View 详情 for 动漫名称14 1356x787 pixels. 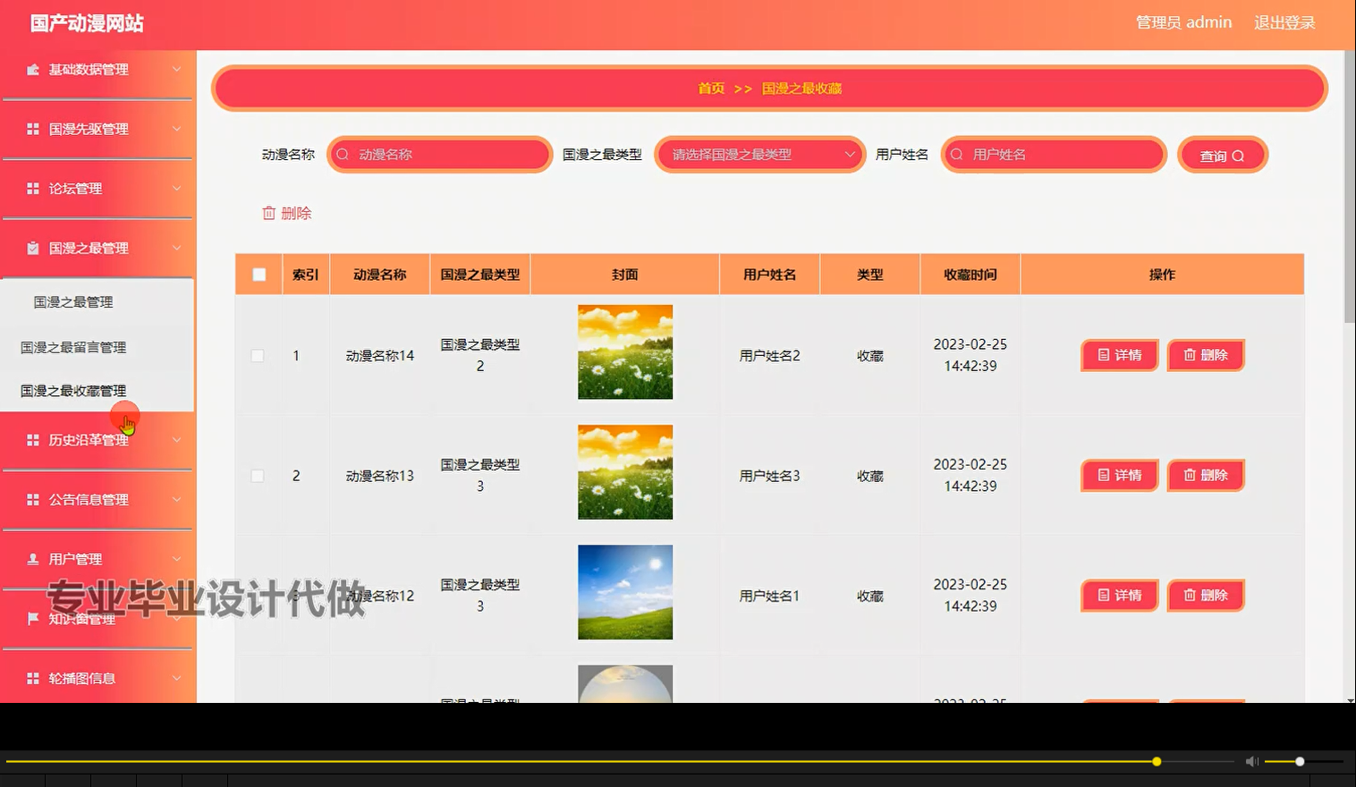[x=1120, y=355]
